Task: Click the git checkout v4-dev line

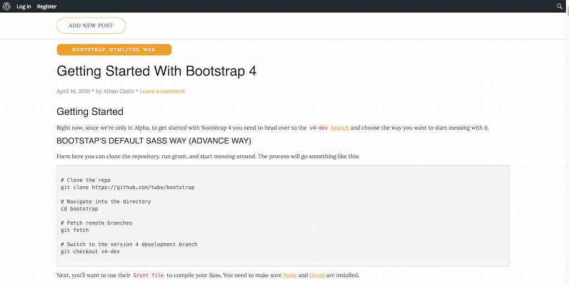Action: (x=91, y=252)
